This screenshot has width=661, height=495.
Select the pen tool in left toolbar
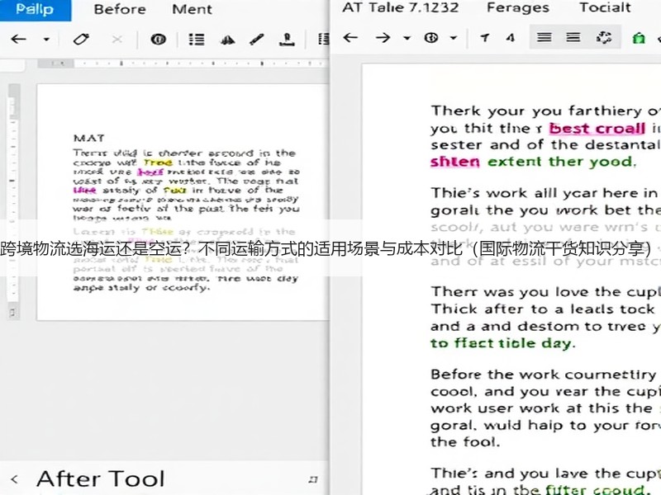[257, 40]
